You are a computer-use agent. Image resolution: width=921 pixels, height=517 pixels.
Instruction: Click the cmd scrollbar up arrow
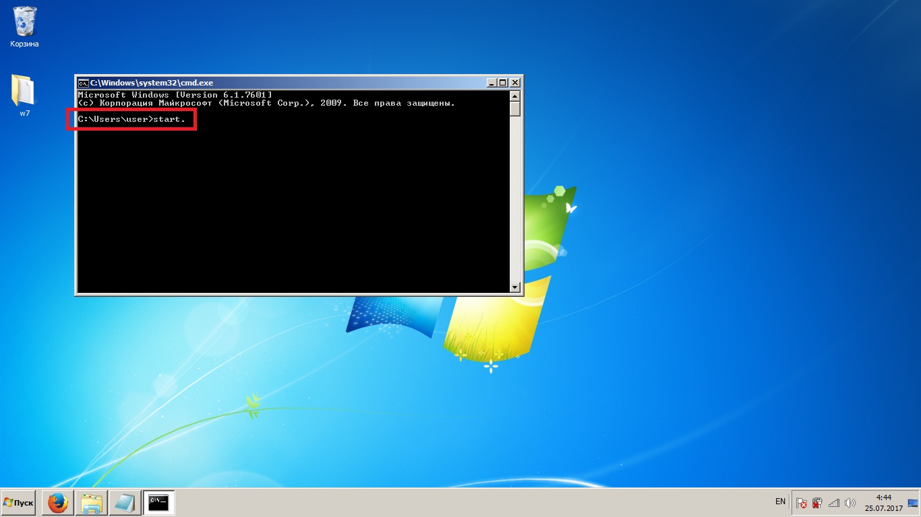point(515,96)
